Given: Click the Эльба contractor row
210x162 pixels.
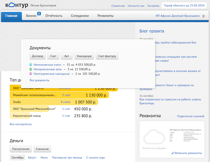Looking at the screenshot, I should (54, 102).
